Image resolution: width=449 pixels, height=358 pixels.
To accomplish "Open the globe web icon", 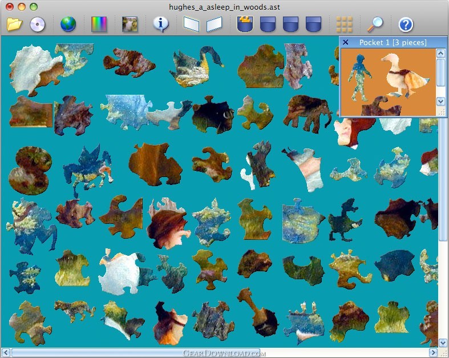I will [x=68, y=24].
